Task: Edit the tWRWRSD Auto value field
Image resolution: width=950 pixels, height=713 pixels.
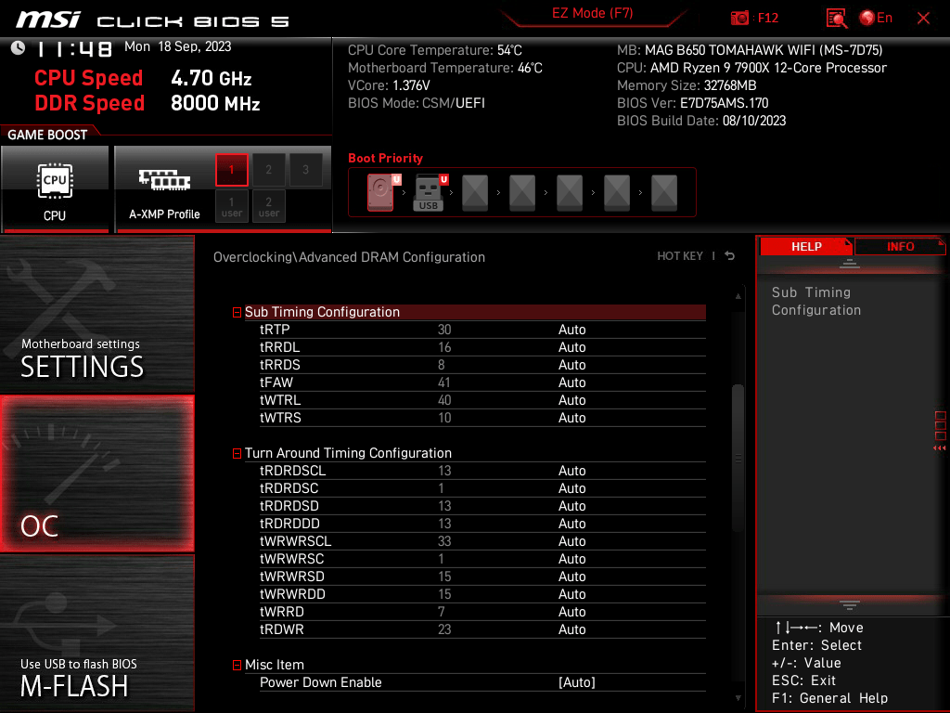Action: pos(571,577)
